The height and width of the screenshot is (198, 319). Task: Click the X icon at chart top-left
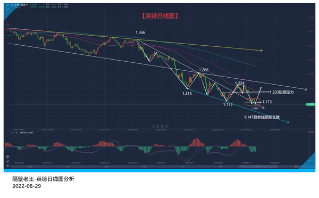[x=8, y=5]
